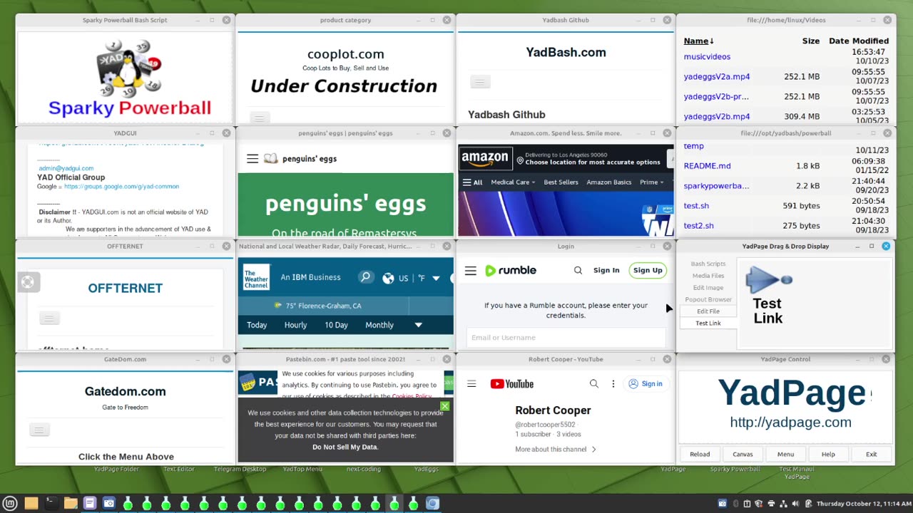This screenshot has width=913, height=513.
Task: Click Rumble Sign Up button
Action: click(648, 271)
